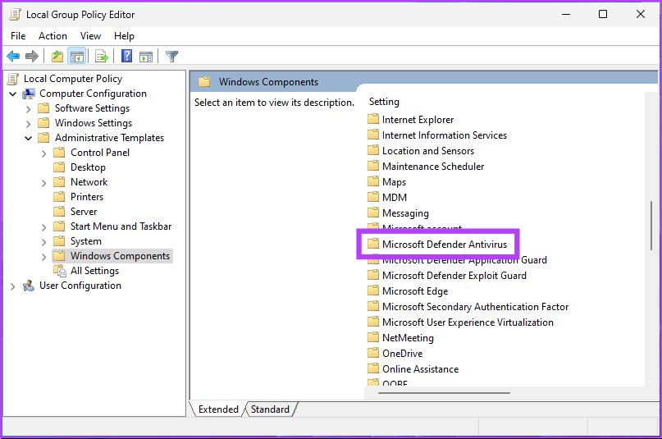Click the Export List toolbar icon
Screen dimensions: 662x439
click(x=102, y=57)
